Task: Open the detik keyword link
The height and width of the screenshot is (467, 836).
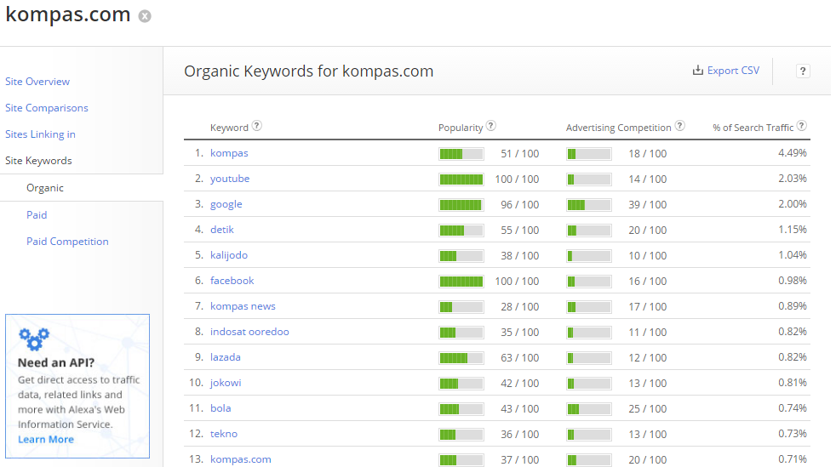Action: click(x=222, y=230)
